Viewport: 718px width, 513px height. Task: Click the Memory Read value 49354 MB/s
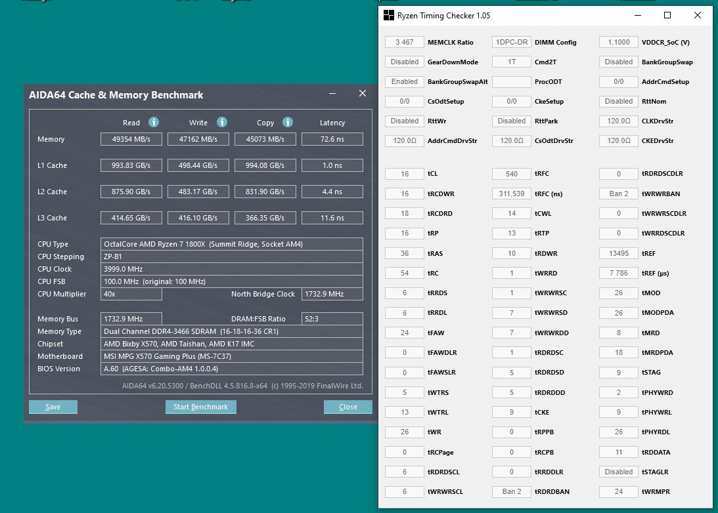(x=131, y=139)
